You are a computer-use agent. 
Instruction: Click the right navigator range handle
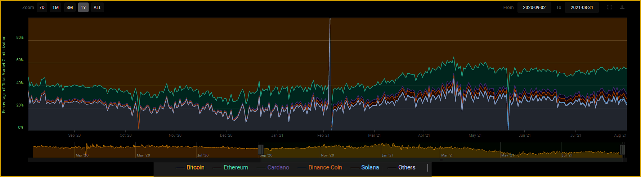point(622,149)
